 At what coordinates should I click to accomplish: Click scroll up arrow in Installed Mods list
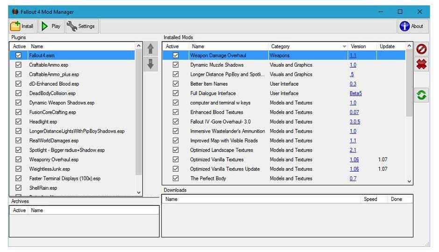(x=409, y=46)
